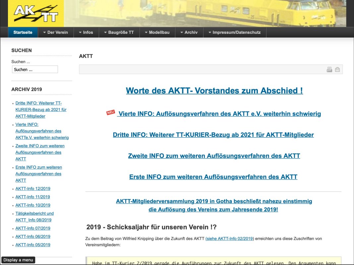Viewport: 354px width, 265px height.
Task: Click the page scrollbar on the right edge
Action: (x=352, y=132)
